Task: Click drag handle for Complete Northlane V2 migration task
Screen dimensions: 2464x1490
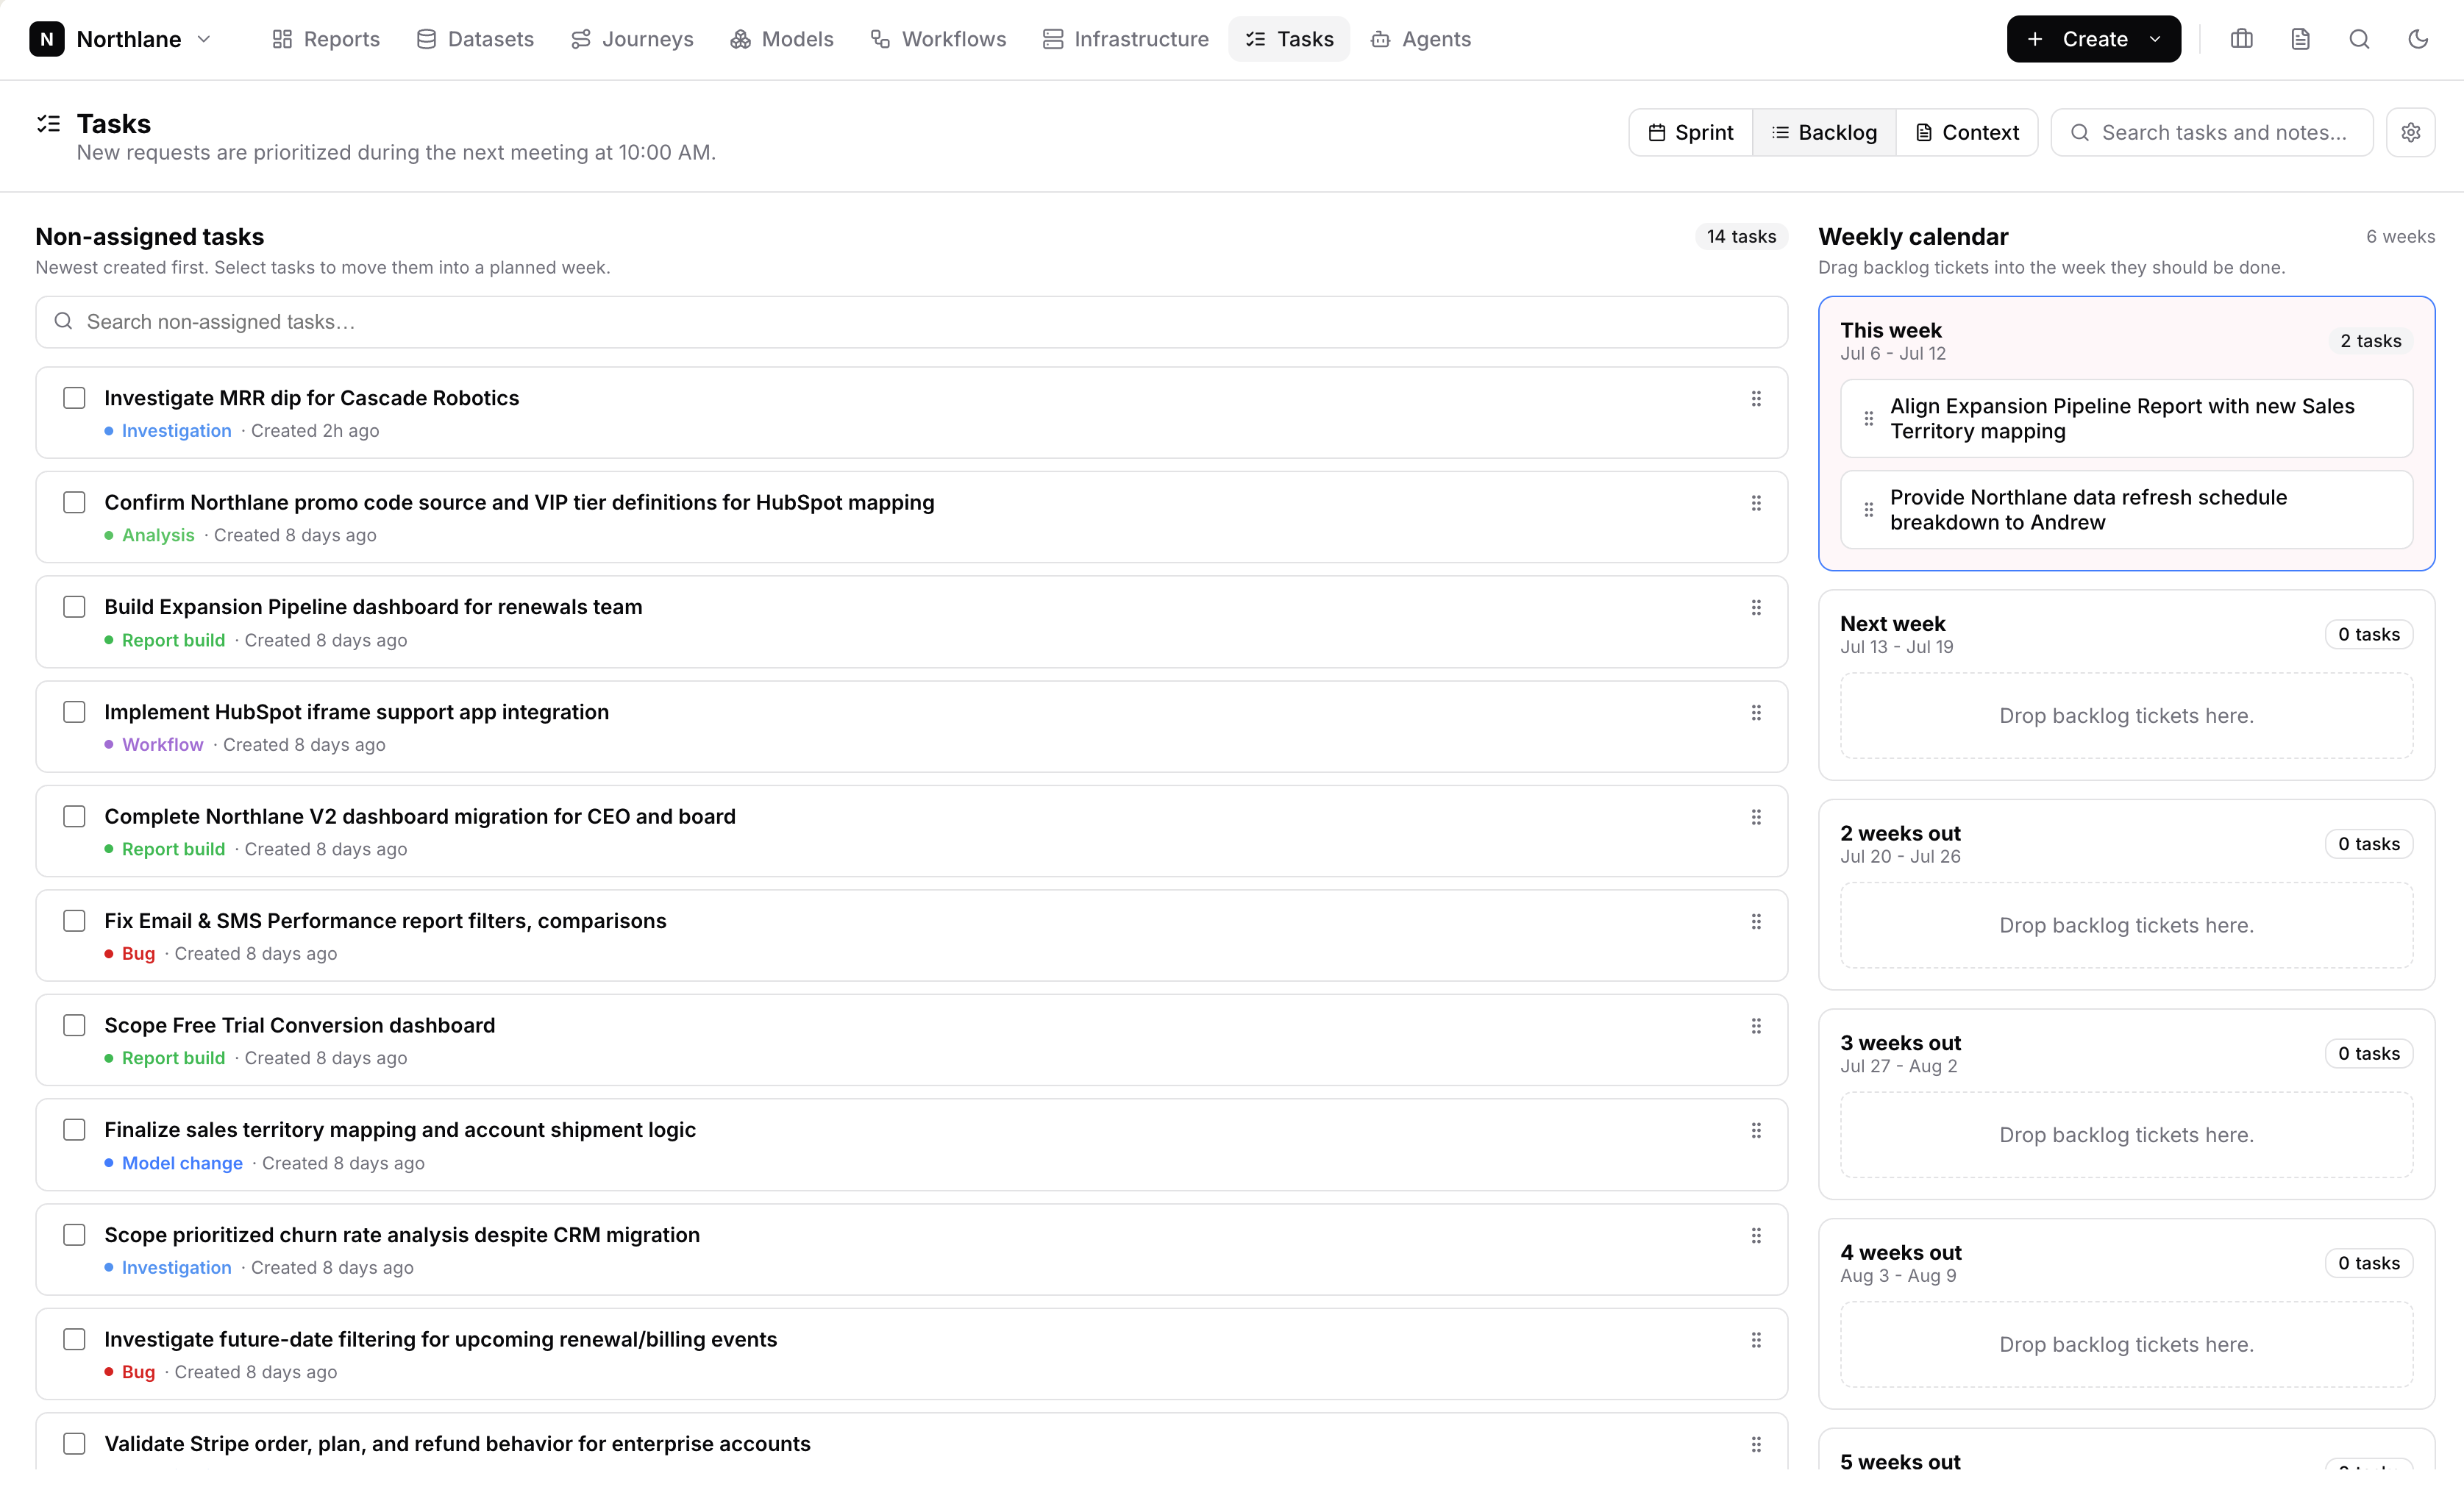Action: tap(1756, 817)
